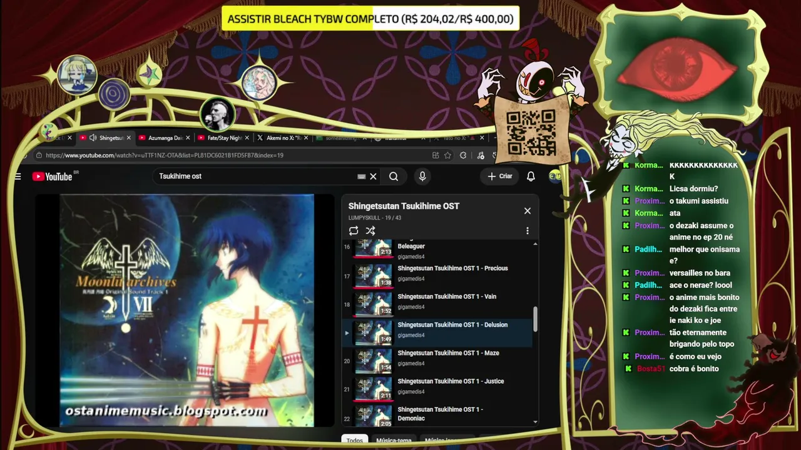Start voice search with the microphone
The height and width of the screenshot is (450, 801).
point(422,176)
